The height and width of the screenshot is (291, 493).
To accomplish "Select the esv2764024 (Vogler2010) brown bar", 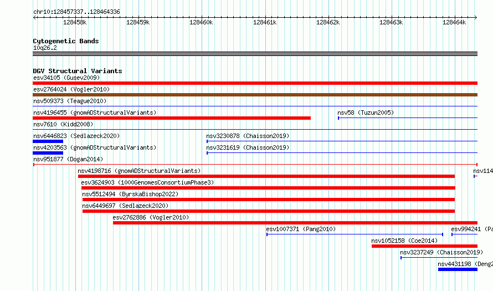I will (255, 95).
